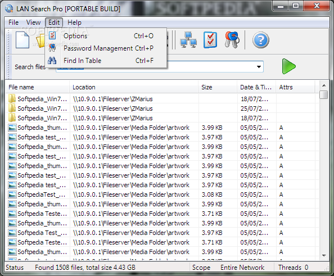The width and height of the screenshot is (334, 276).
Task: Click the Search files input field
Action: point(160,67)
